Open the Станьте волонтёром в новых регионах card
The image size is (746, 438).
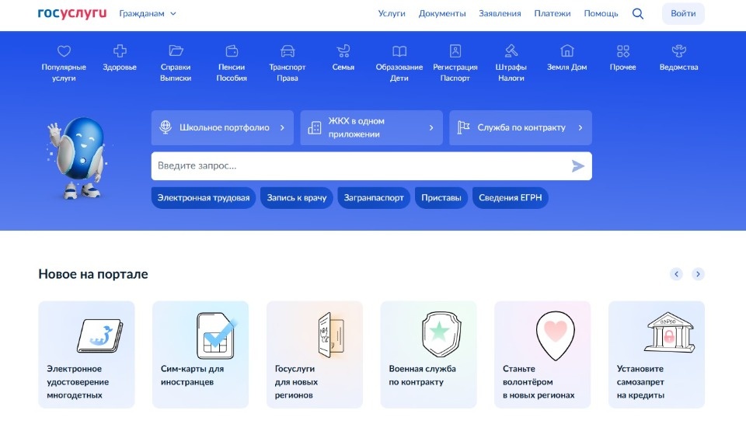coord(542,354)
